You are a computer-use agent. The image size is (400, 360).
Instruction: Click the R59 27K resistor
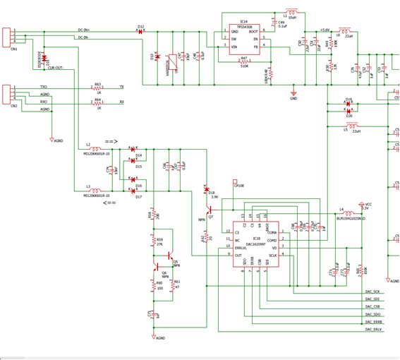(x=154, y=240)
